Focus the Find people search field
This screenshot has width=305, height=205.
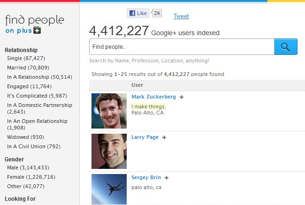[x=181, y=47]
